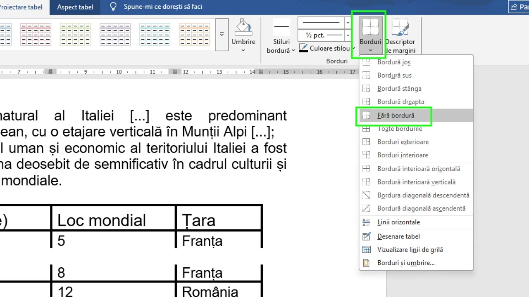Click the Spune-mi ce dorești să faci box
This screenshot has height=297, width=529.
163,7
